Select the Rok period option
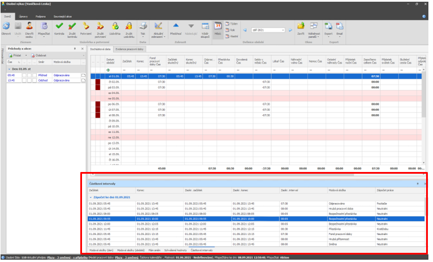This screenshot has height=262, width=433. 230,30
